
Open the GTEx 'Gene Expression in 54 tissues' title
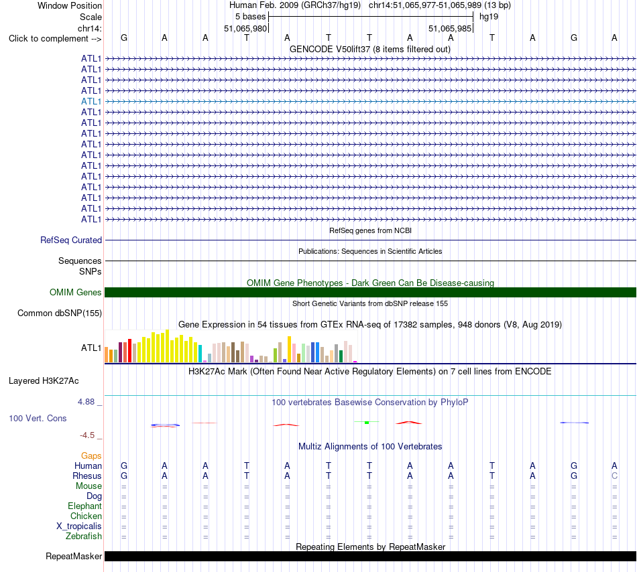370,325
